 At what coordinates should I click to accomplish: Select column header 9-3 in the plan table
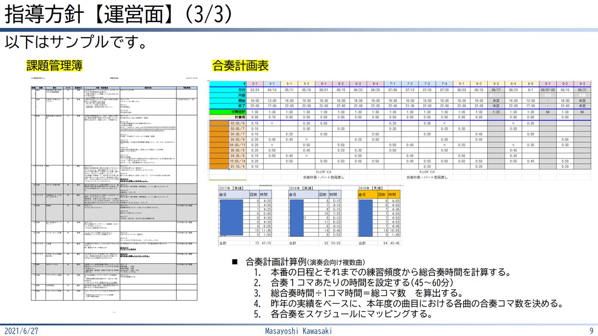[582, 84]
